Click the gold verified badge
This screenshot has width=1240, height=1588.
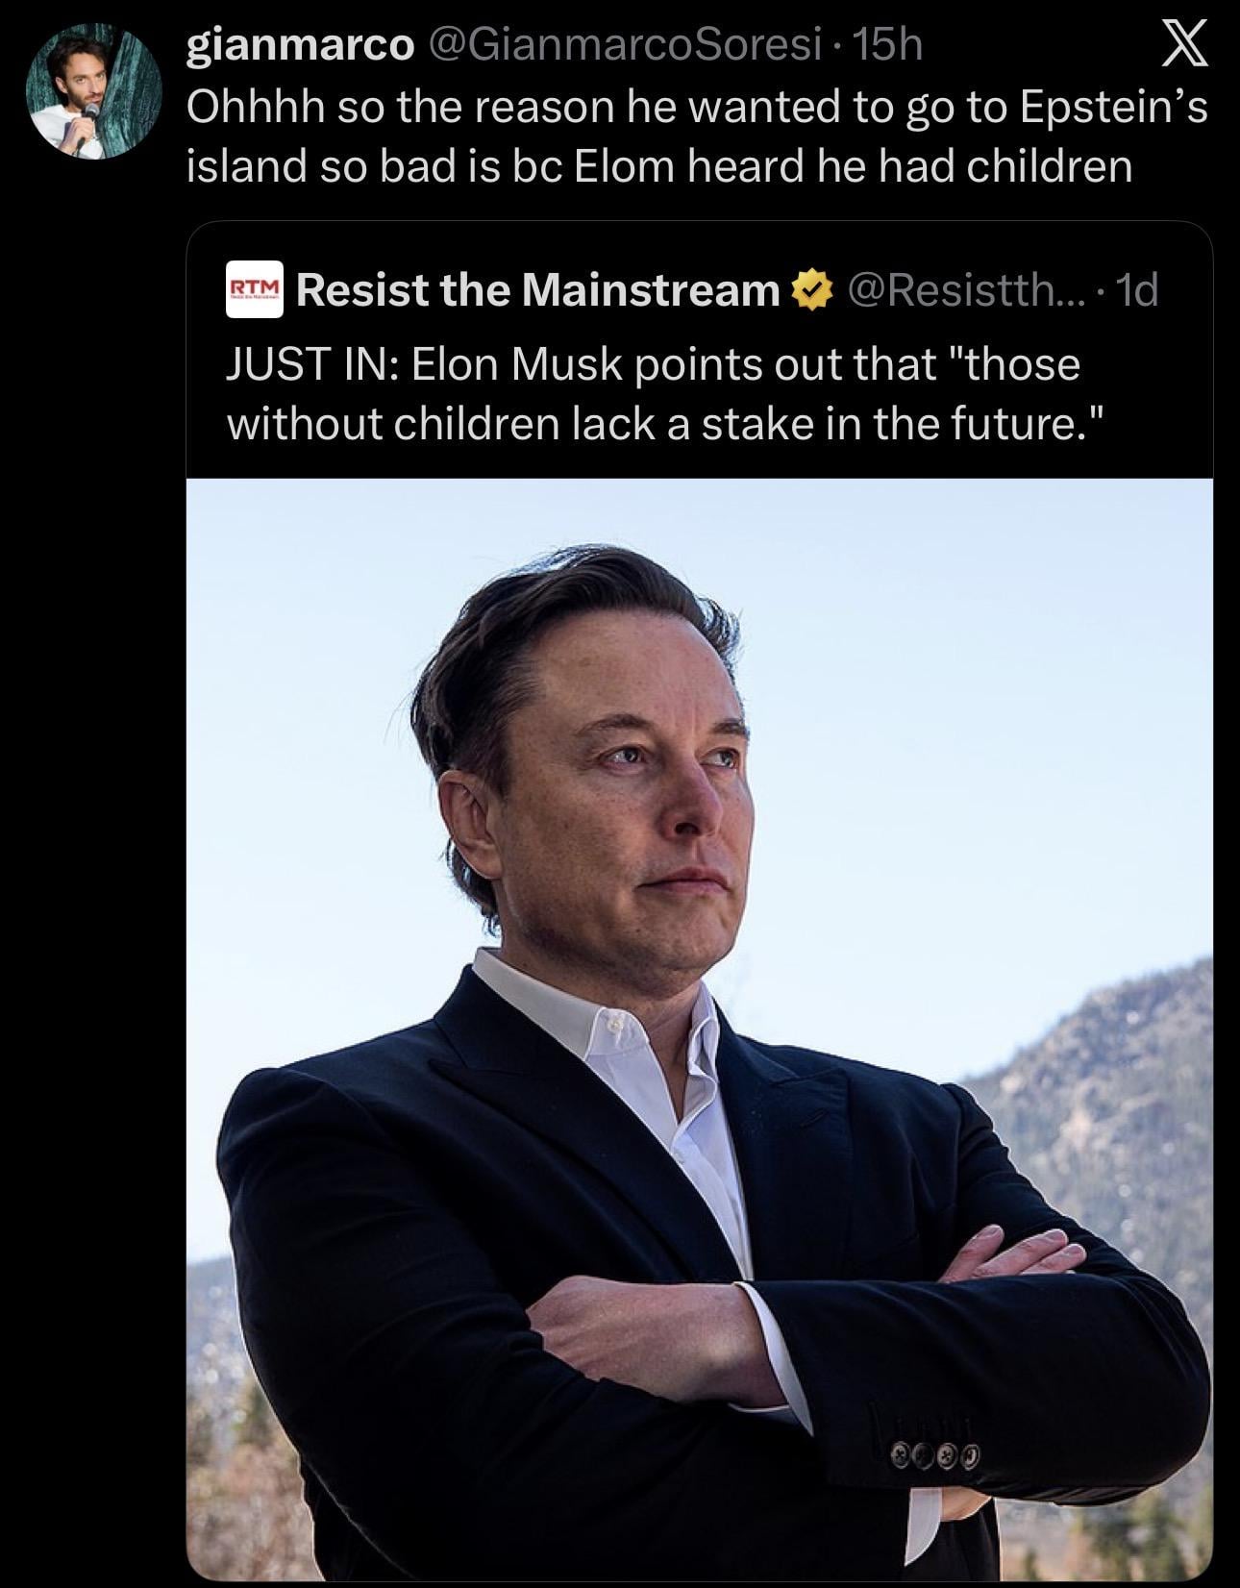(x=809, y=289)
